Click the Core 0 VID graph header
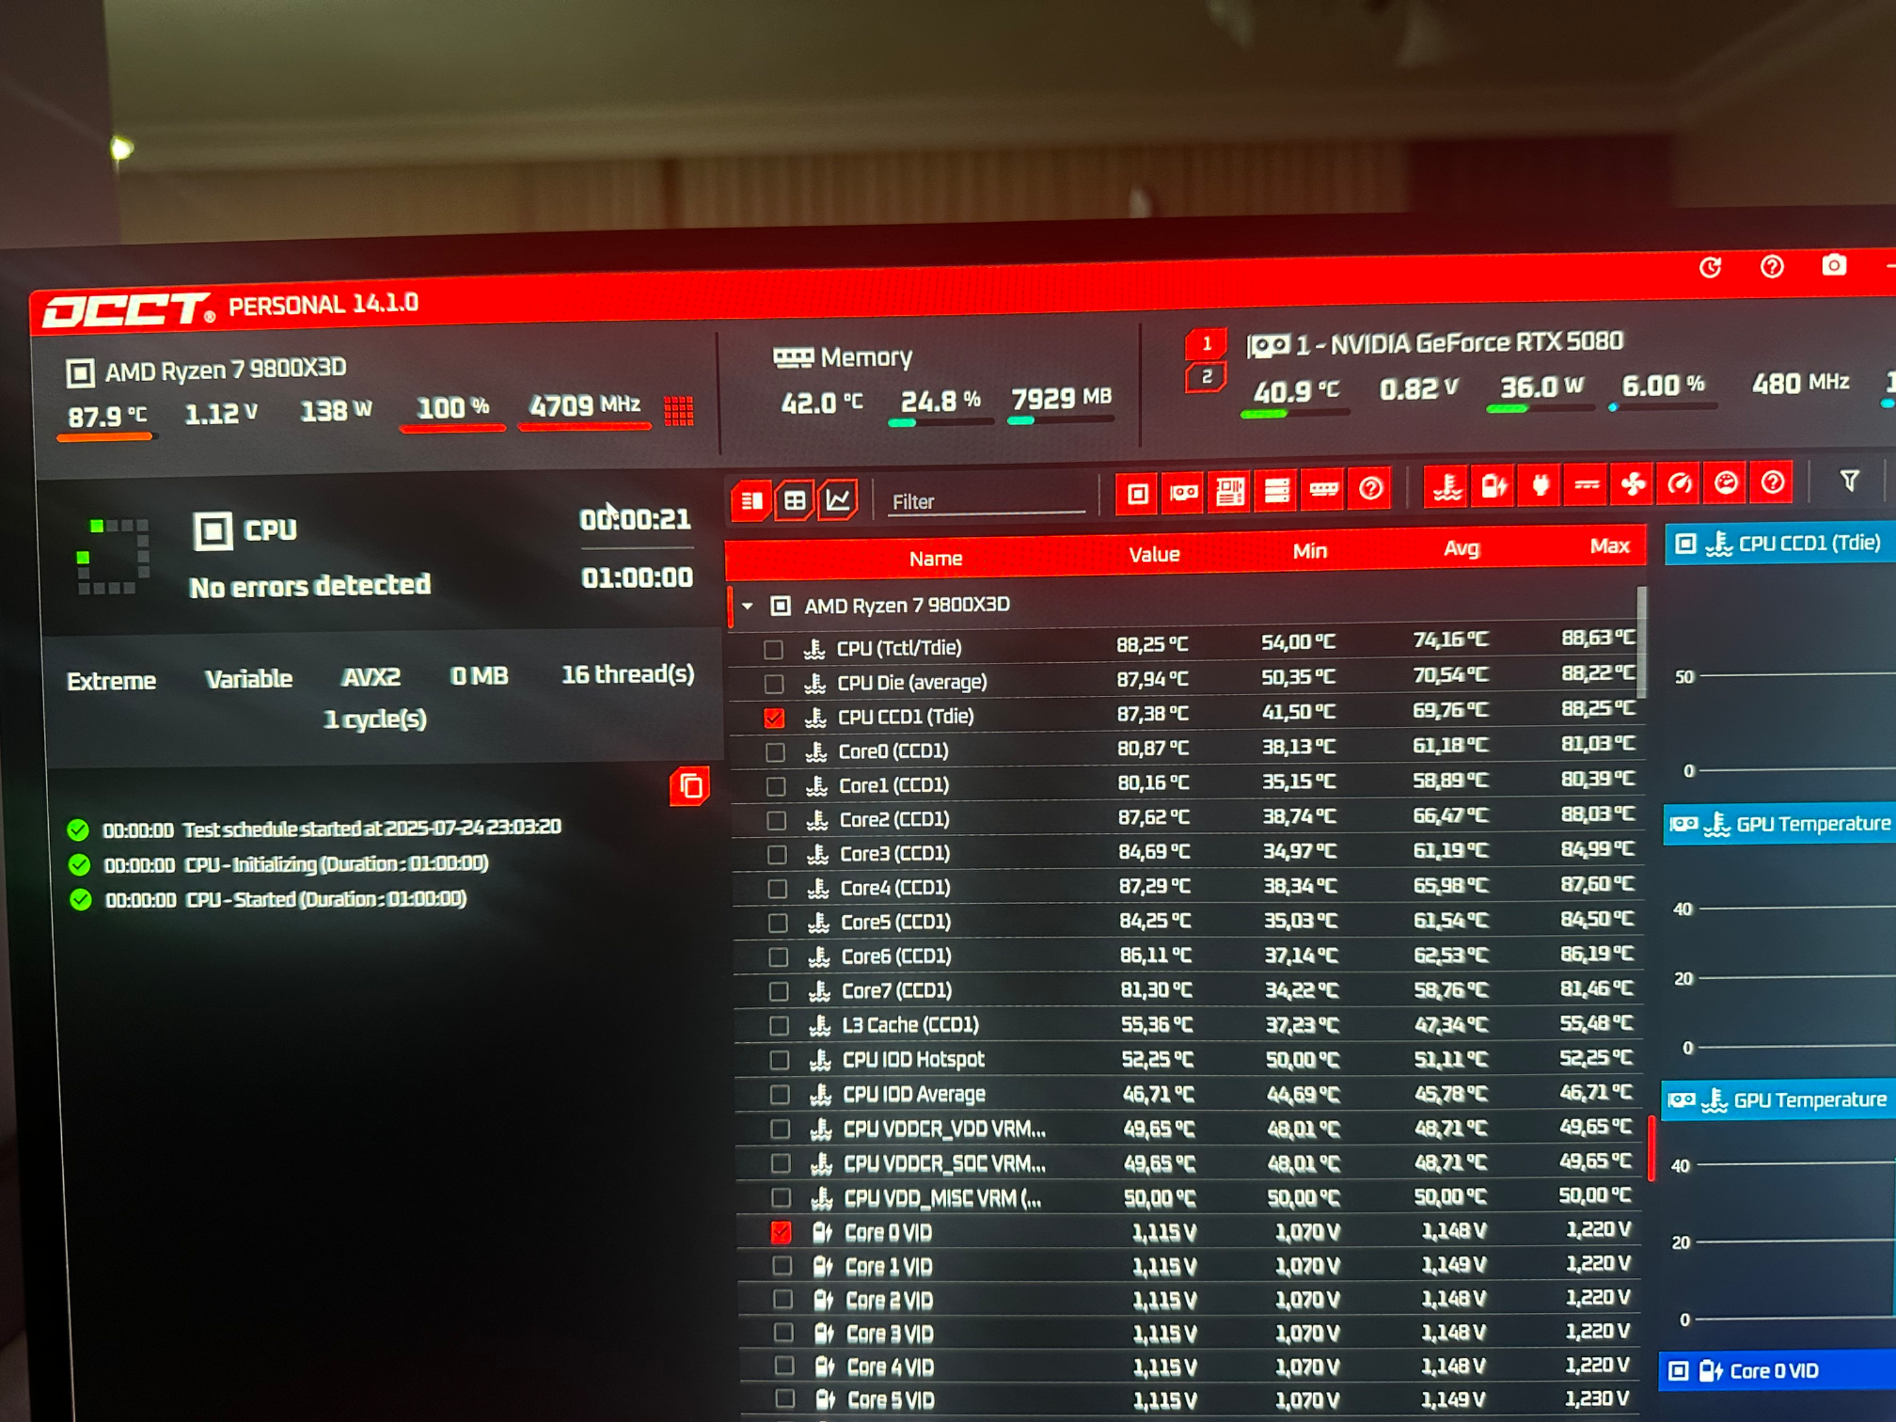Image resolution: width=1896 pixels, height=1422 pixels. [1777, 1371]
